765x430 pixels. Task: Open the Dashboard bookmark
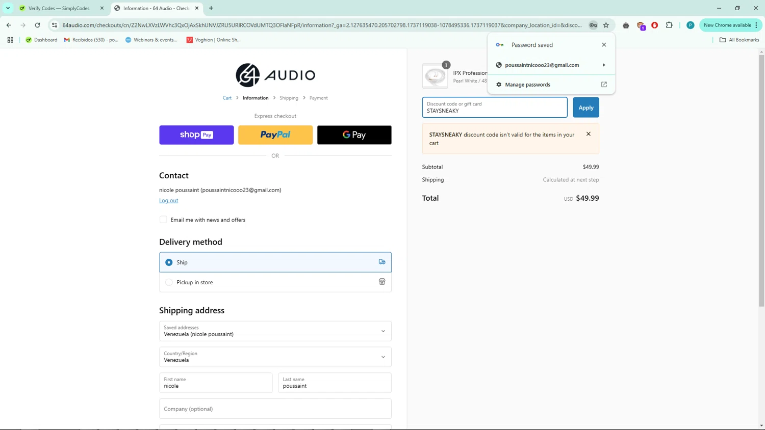[x=41, y=40]
